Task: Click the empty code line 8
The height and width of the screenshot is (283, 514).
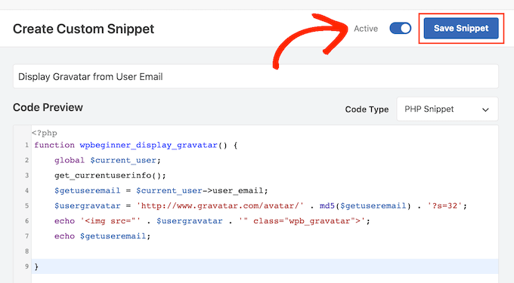Action: click(265, 251)
